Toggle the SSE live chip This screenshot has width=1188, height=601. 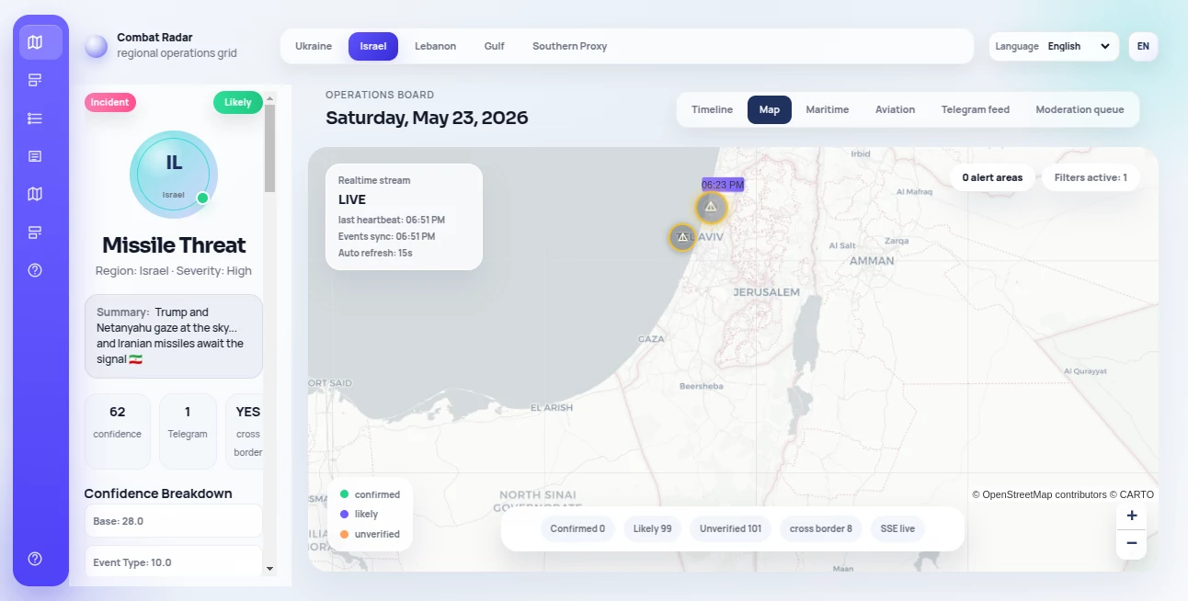click(897, 528)
